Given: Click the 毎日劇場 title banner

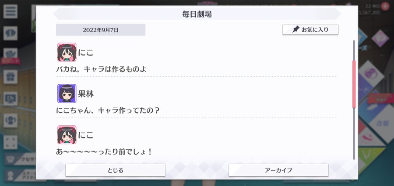Looking at the screenshot, I should coord(197,14).
